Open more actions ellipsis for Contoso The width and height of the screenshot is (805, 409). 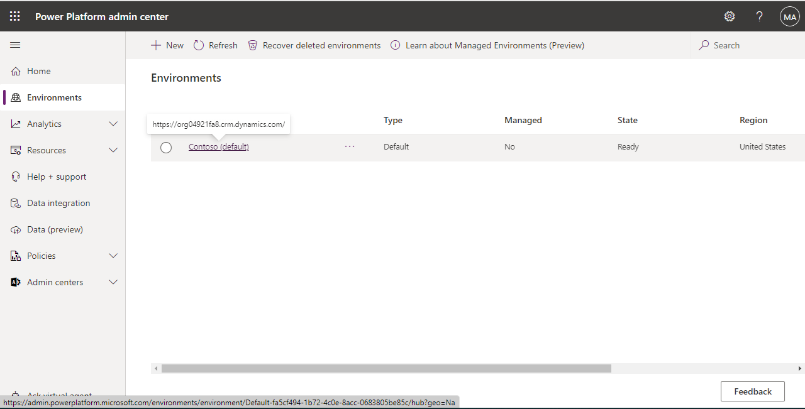click(x=350, y=146)
